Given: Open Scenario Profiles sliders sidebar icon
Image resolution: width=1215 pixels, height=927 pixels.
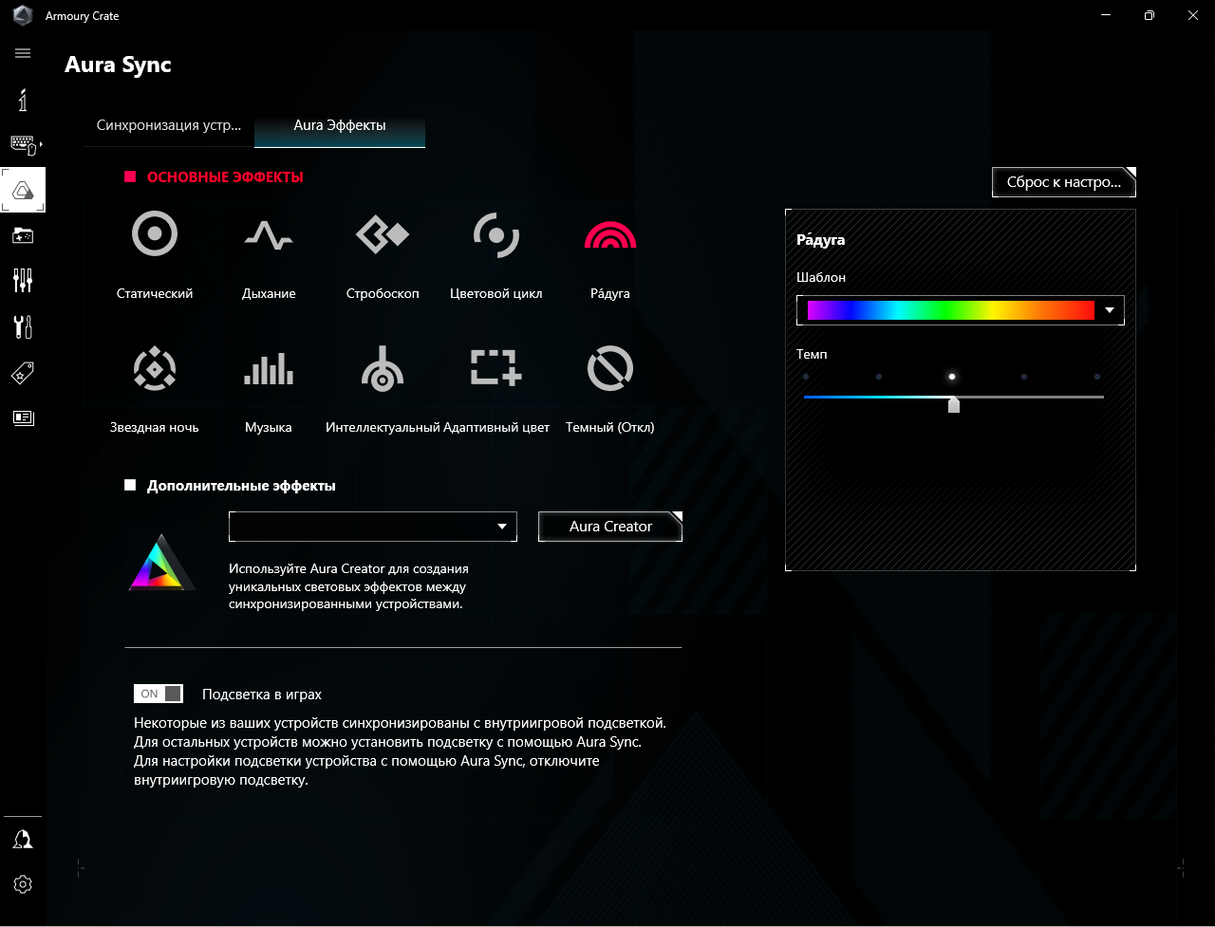Looking at the screenshot, I should [23, 280].
